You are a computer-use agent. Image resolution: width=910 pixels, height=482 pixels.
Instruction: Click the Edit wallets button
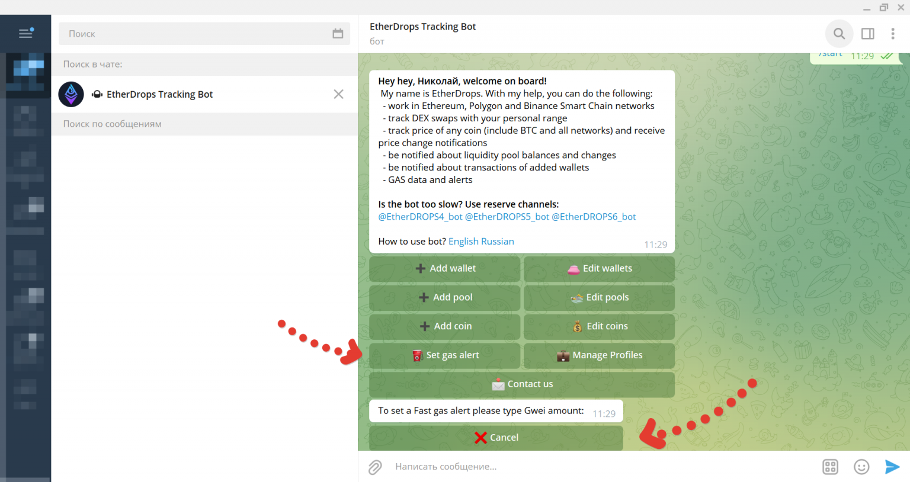click(599, 269)
